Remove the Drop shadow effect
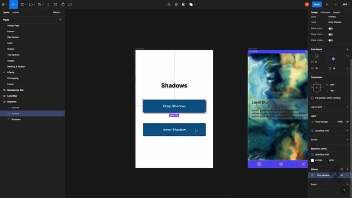This screenshot has width=352, height=198. click(348, 175)
